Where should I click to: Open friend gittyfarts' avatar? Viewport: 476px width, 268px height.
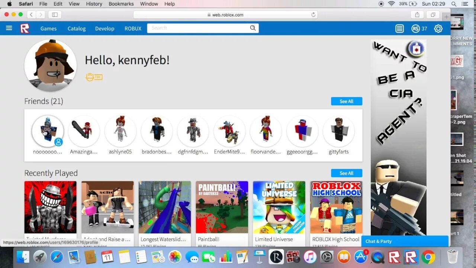pos(338,131)
